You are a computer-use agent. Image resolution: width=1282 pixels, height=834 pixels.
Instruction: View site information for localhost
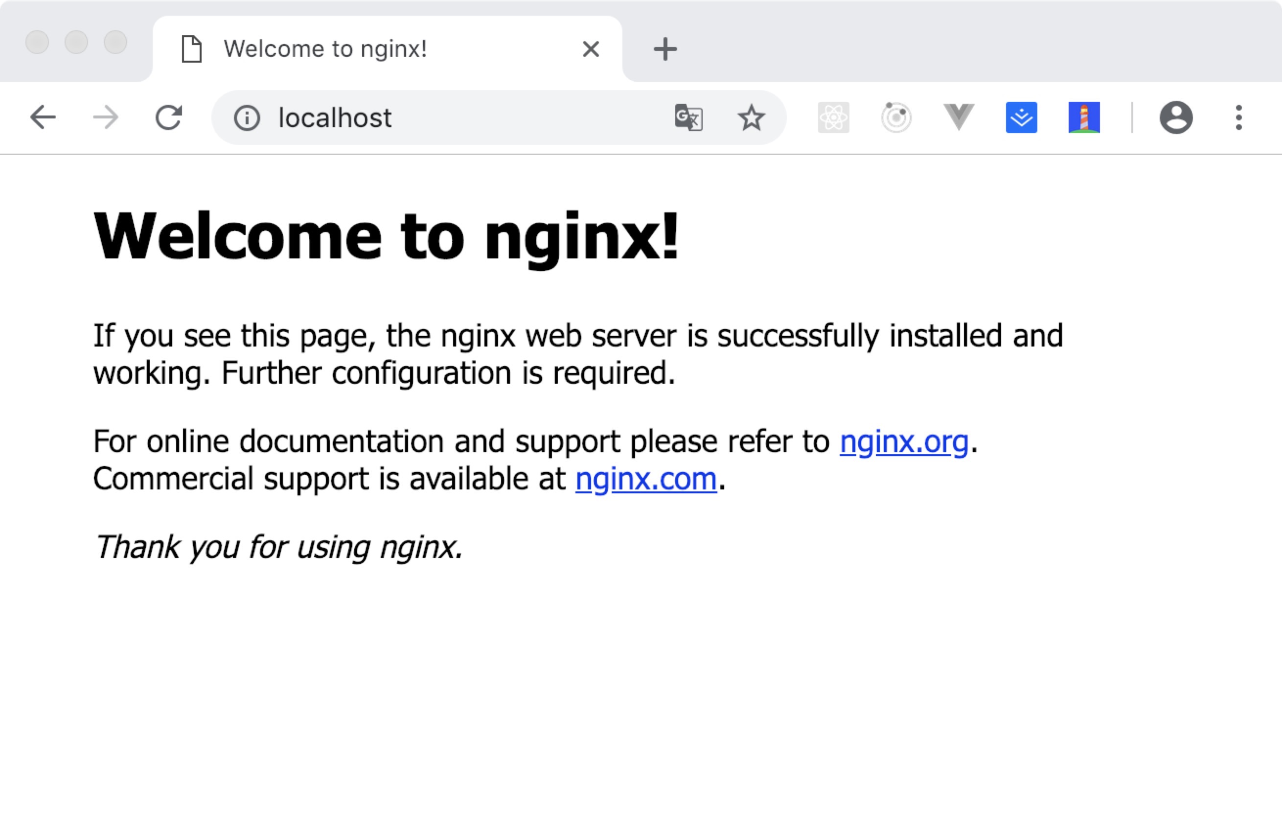click(x=247, y=117)
